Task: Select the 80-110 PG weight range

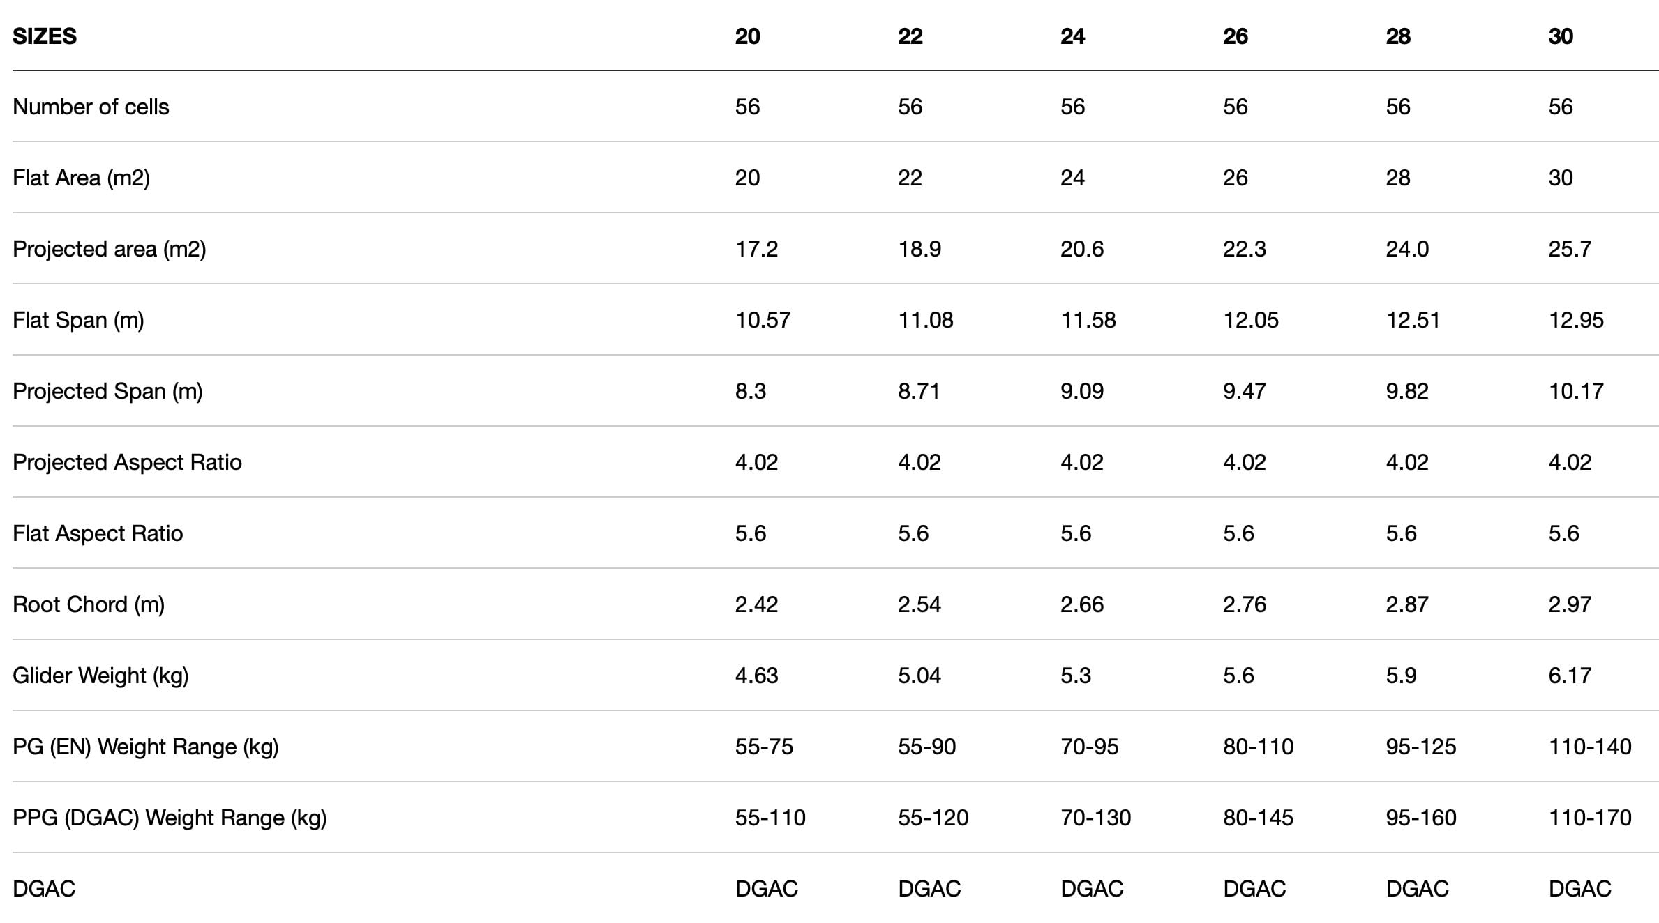Action: [x=1258, y=747]
